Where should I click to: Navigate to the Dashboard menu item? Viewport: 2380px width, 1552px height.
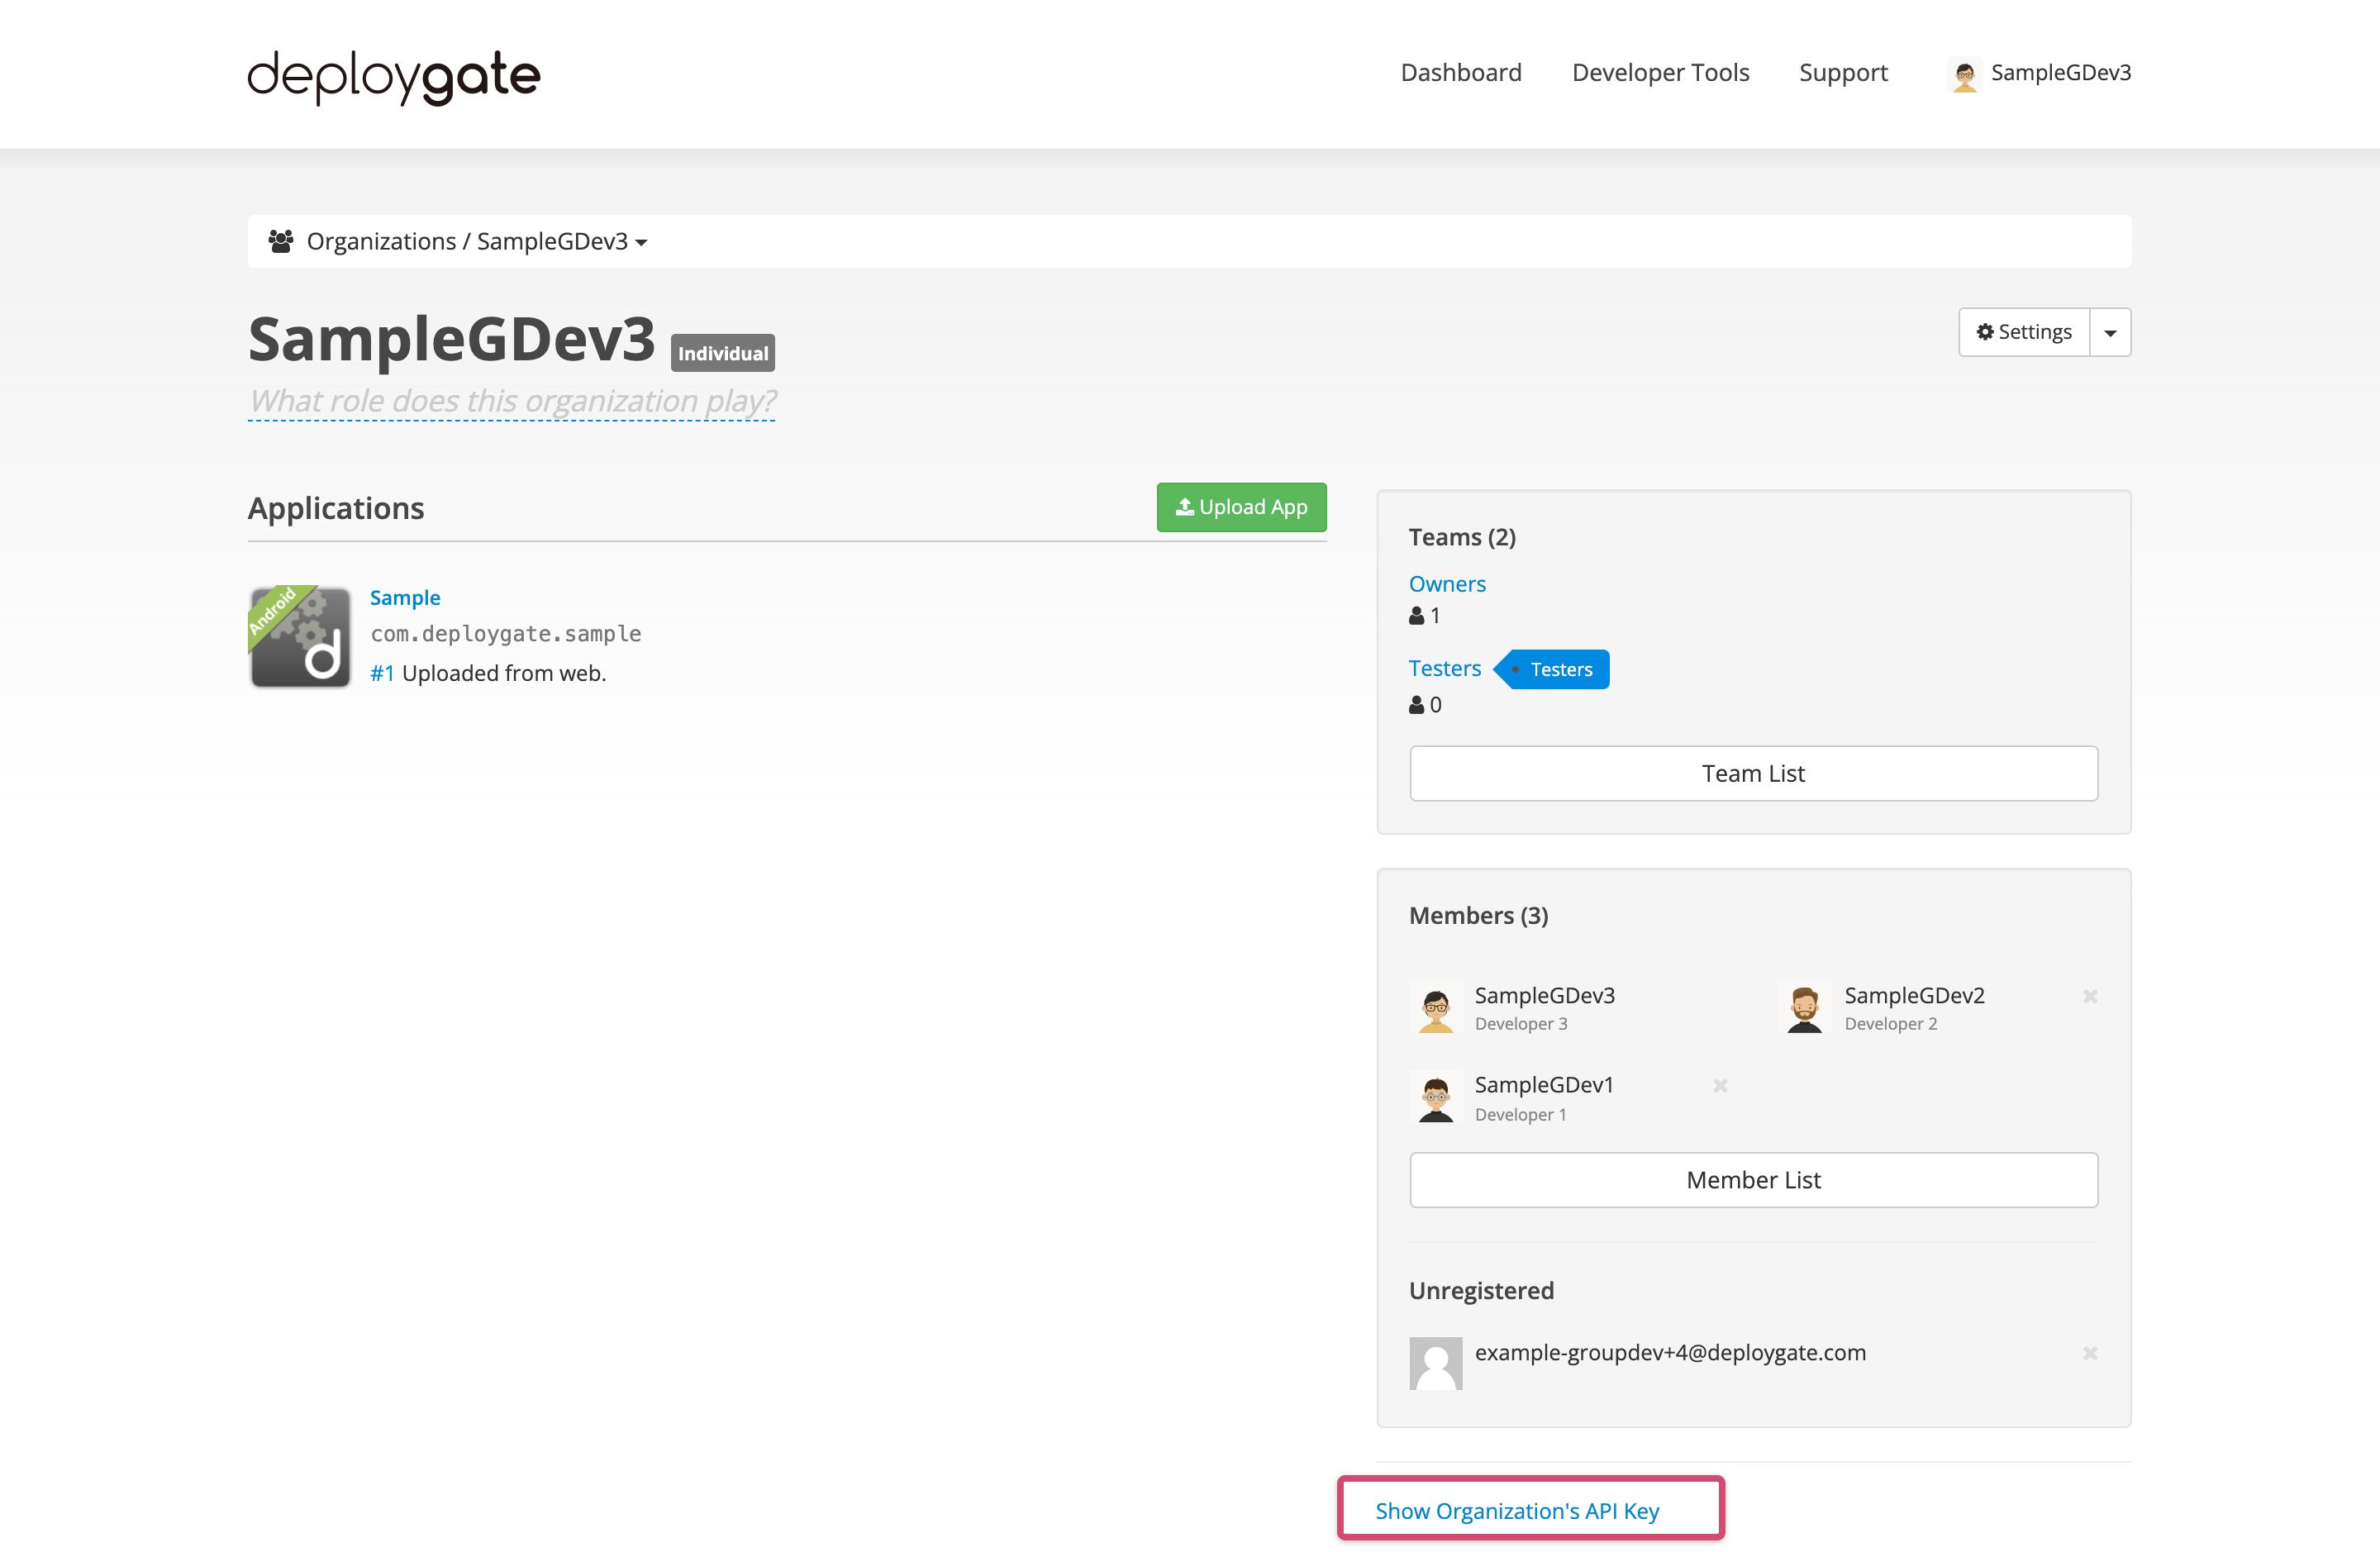tap(1461, 73)
